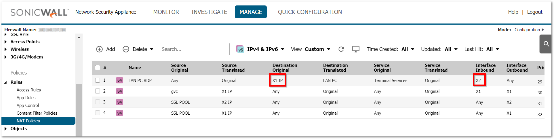Toggle the select-all checkbox in the table header
The height and width of the screenshot is (139, 554).
pos(98,68)
